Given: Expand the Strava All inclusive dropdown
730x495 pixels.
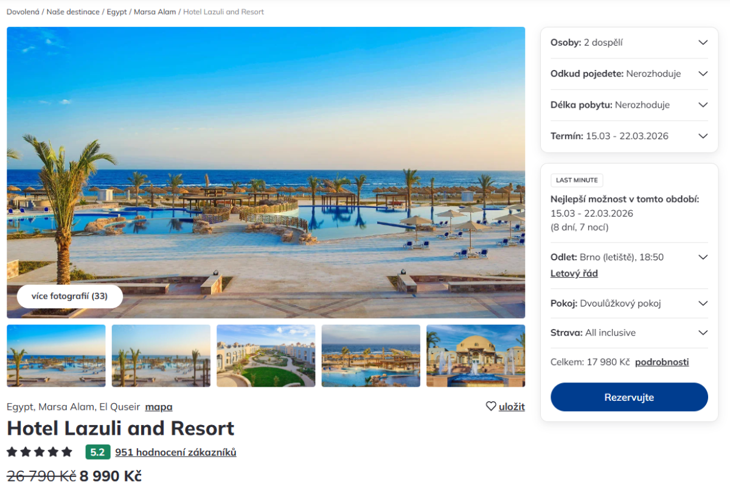Looking at the screenshot, I should (x=629, y=333).
